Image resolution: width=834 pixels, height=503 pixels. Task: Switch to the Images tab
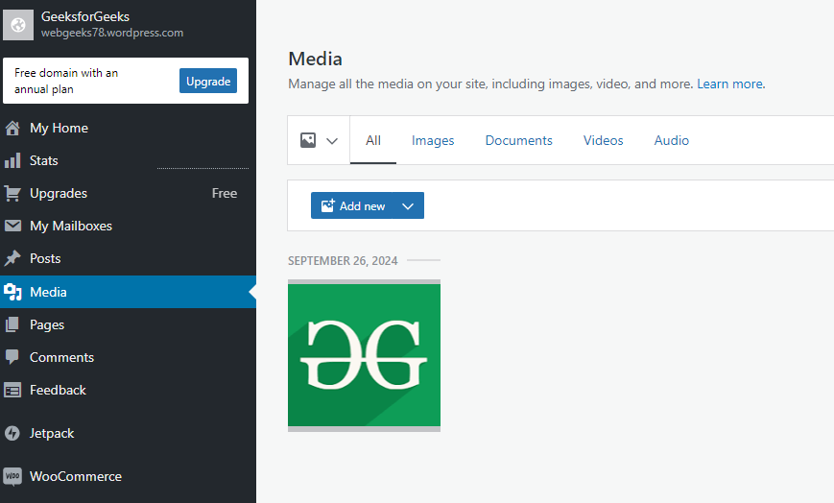coord(433,140)
